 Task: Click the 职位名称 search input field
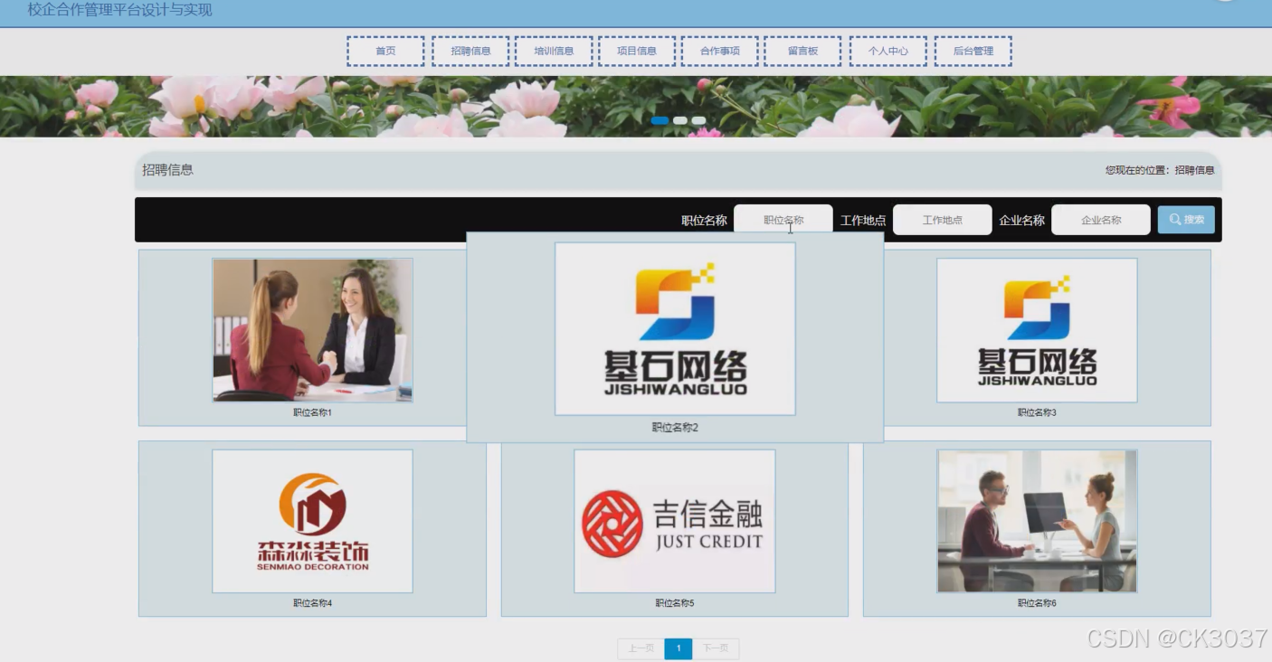click(x=783, y=219)
